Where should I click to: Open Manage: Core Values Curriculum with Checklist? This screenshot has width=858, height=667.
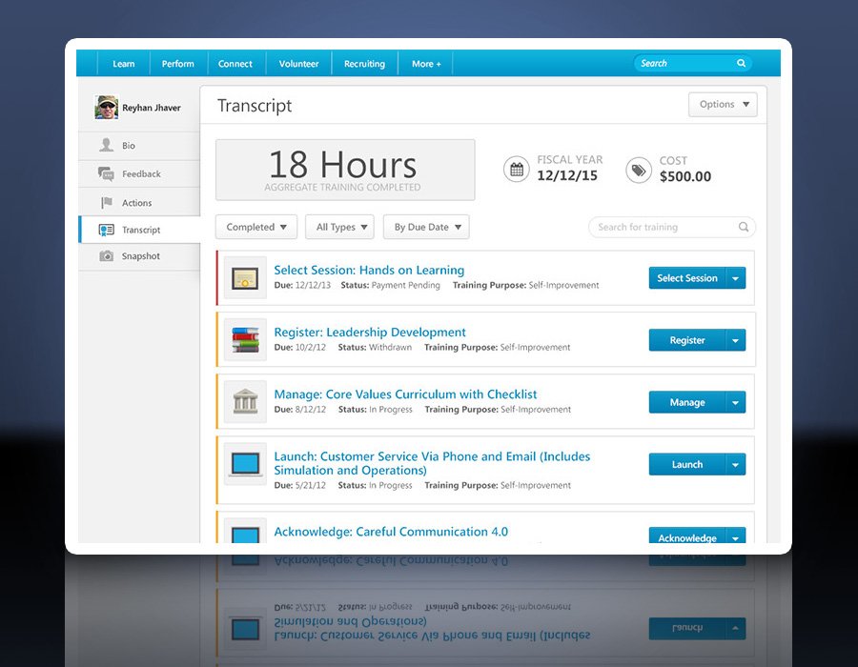[x=405, y=394]
